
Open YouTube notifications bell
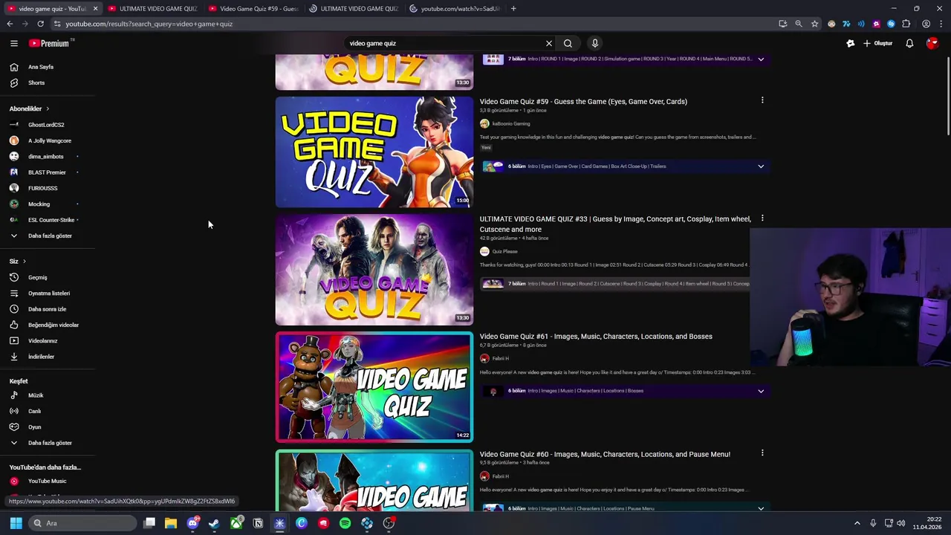click(x=909, y=43)
